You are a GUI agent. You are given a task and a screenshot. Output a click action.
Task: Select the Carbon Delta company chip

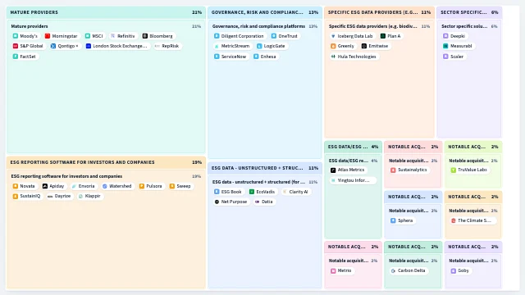coord(408,270)
